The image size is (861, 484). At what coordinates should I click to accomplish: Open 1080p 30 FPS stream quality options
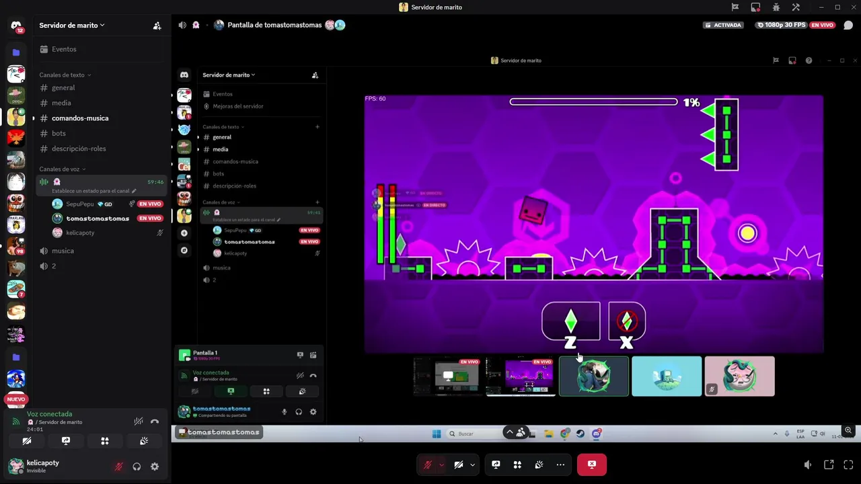click(781, 25)
